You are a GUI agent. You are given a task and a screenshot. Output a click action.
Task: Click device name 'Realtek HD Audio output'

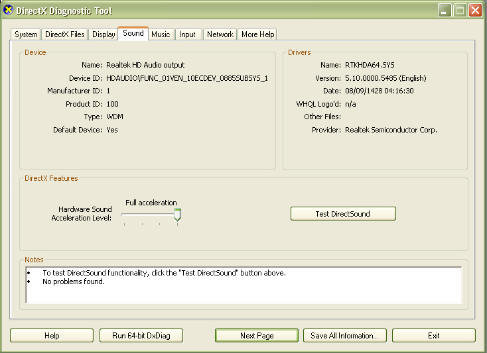pos(145,65)
